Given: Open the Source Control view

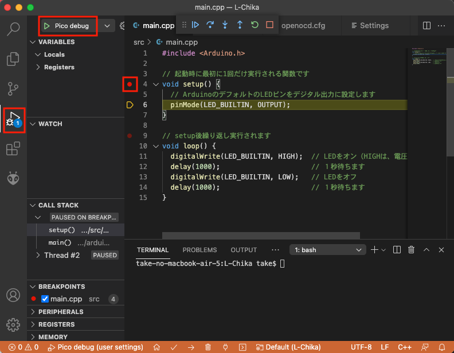Looking at the screenshot, I should point(13,89).
